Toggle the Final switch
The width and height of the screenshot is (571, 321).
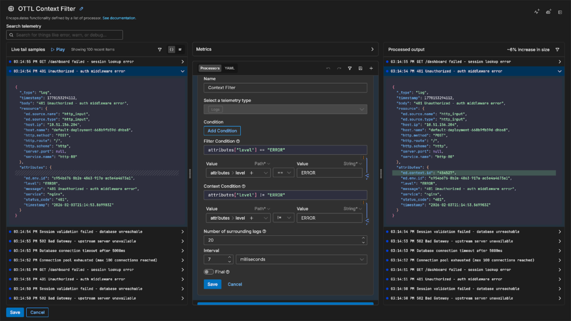point(209,272)
